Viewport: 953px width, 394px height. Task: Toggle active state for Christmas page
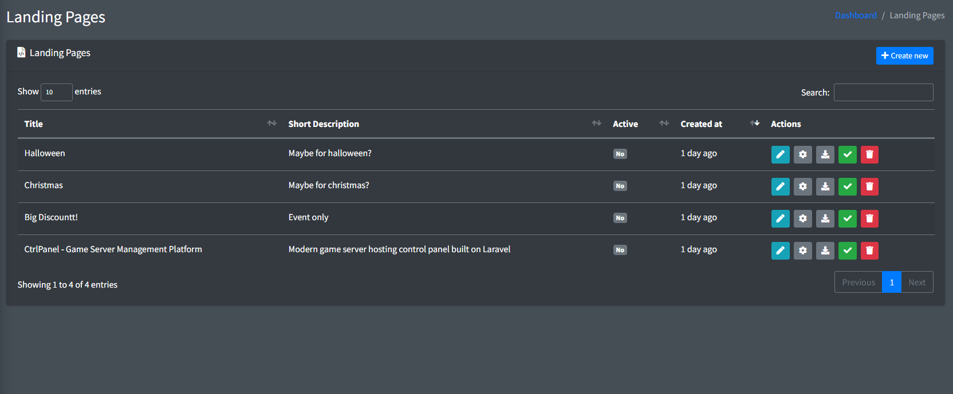(847, 186)
